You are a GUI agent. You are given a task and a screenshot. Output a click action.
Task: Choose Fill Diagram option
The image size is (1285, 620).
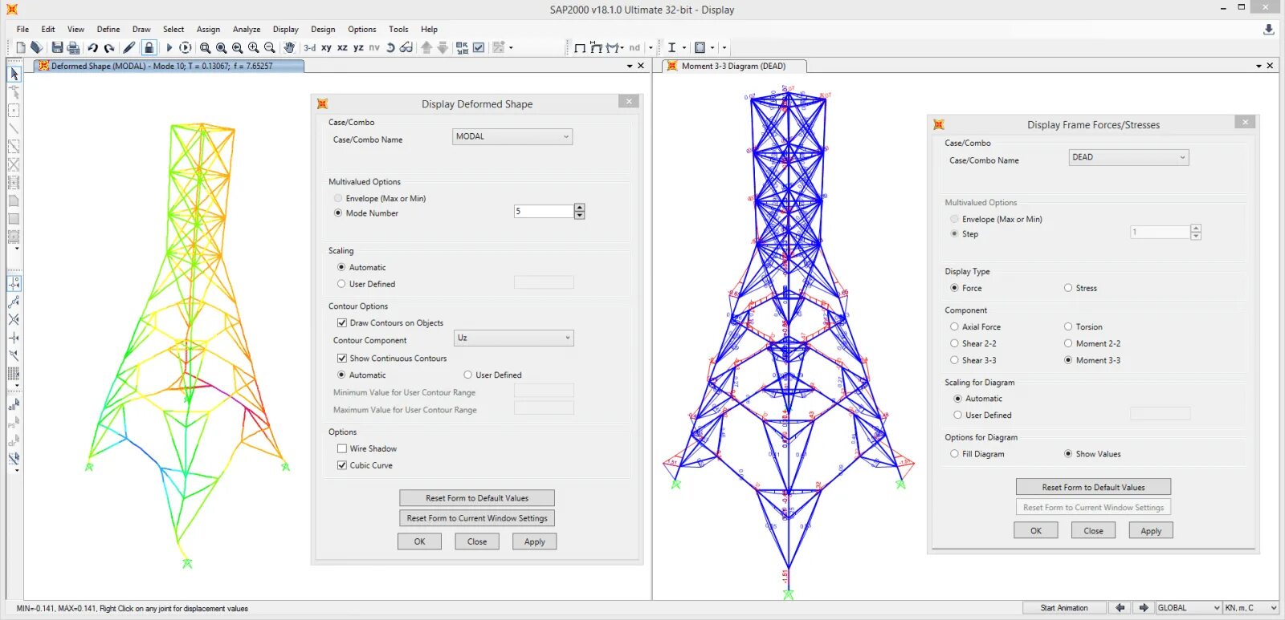pos(954,454)
